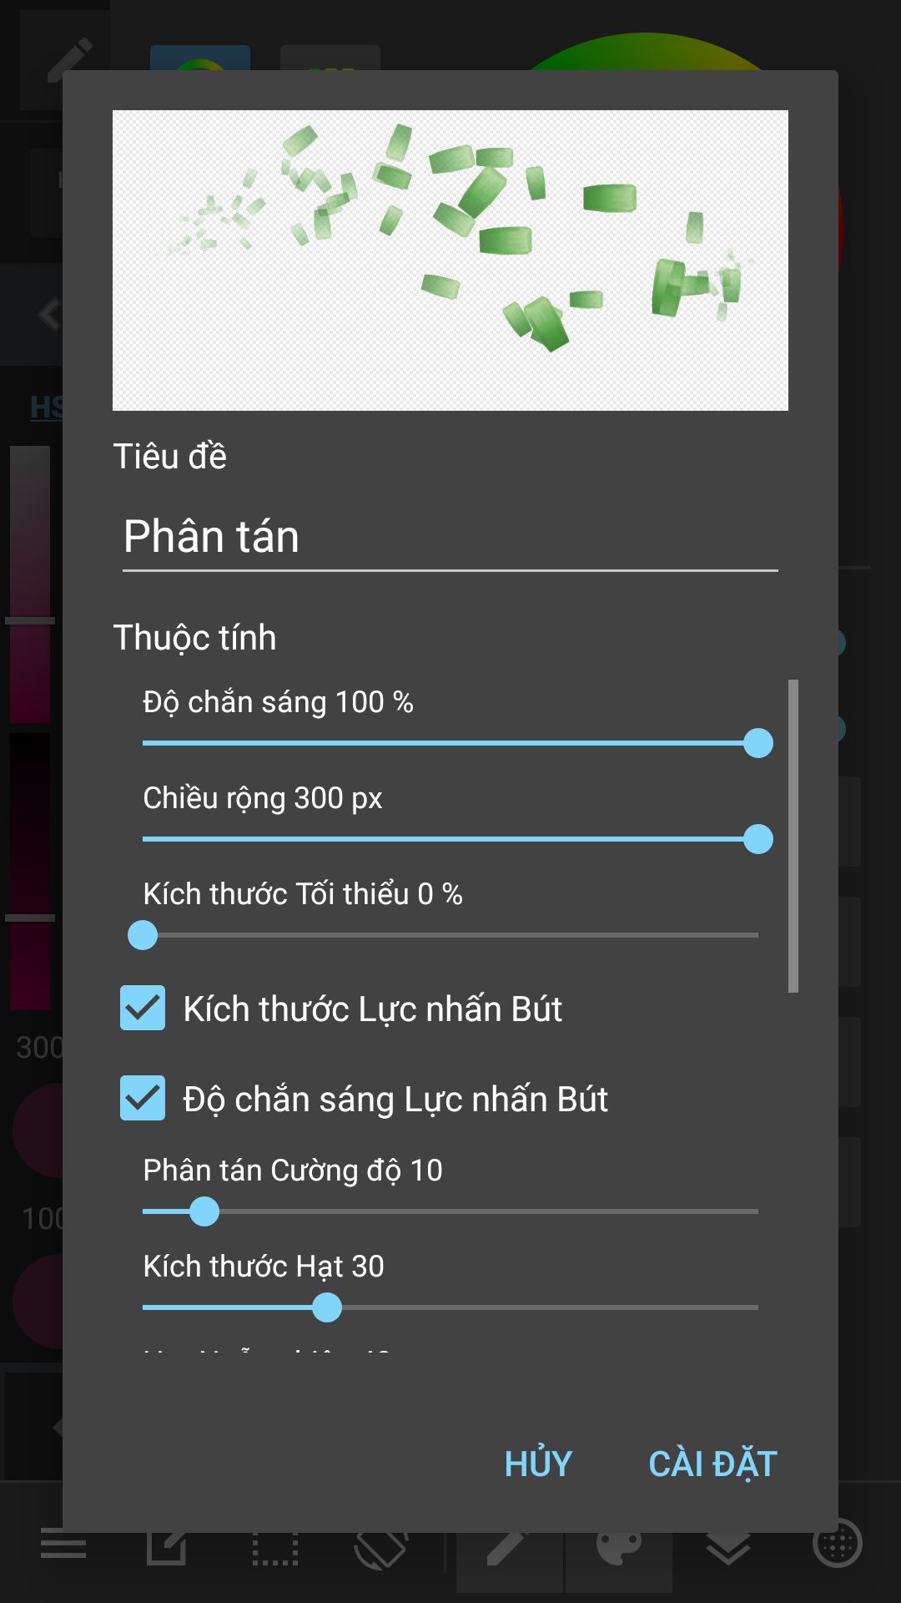Click the Chiều rộng slider handle
The width and height of the screenshot is (901, 1603).
pos(758,839)
